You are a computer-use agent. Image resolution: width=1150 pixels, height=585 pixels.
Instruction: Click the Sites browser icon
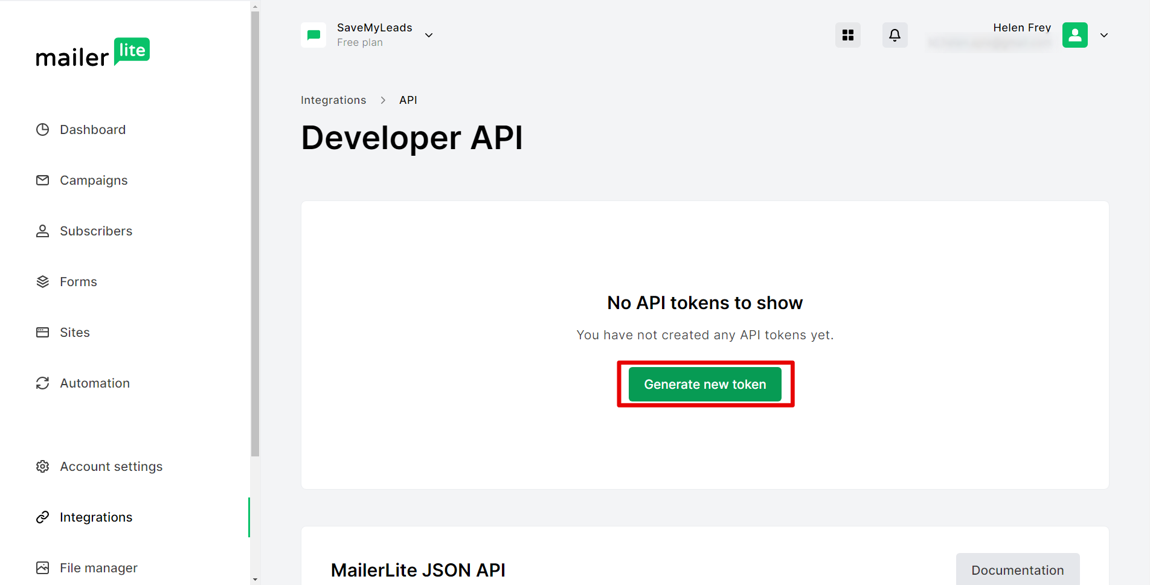tap(42, 333)
